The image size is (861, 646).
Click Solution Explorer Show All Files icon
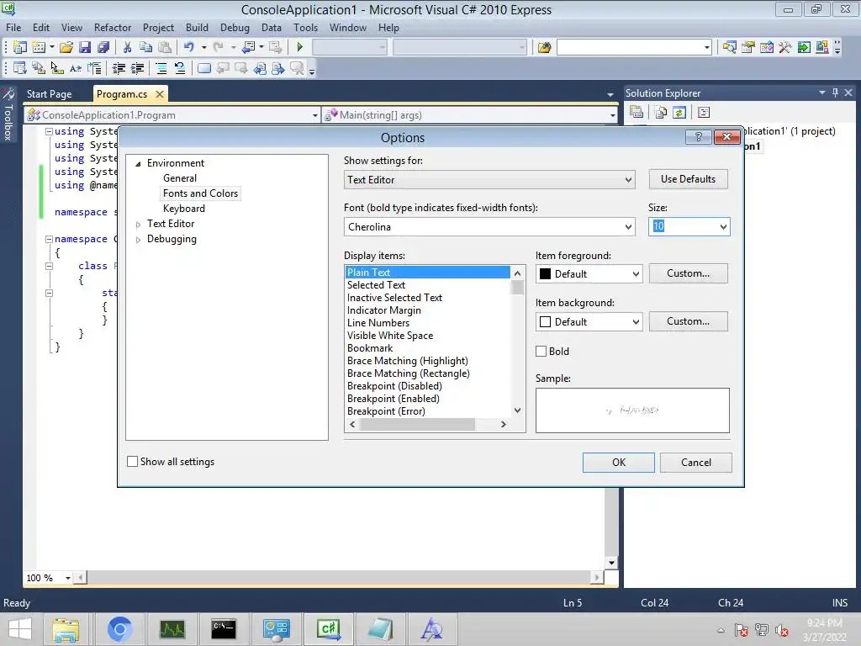pos(661,112)
